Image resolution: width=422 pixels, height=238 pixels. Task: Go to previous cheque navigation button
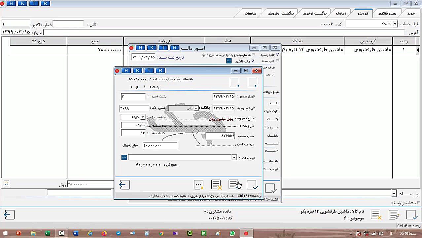coord(234,83)
